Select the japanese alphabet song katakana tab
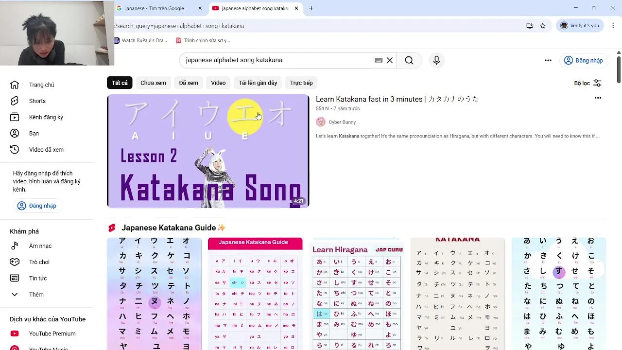 [256, 8]
